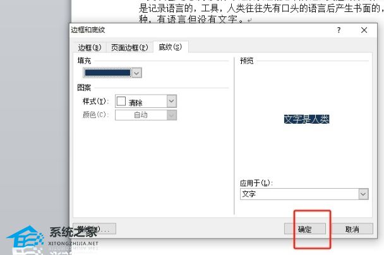Viewport: 384px width, 255px height.
Task: Click the 确定 button
Action: point(305,229)
